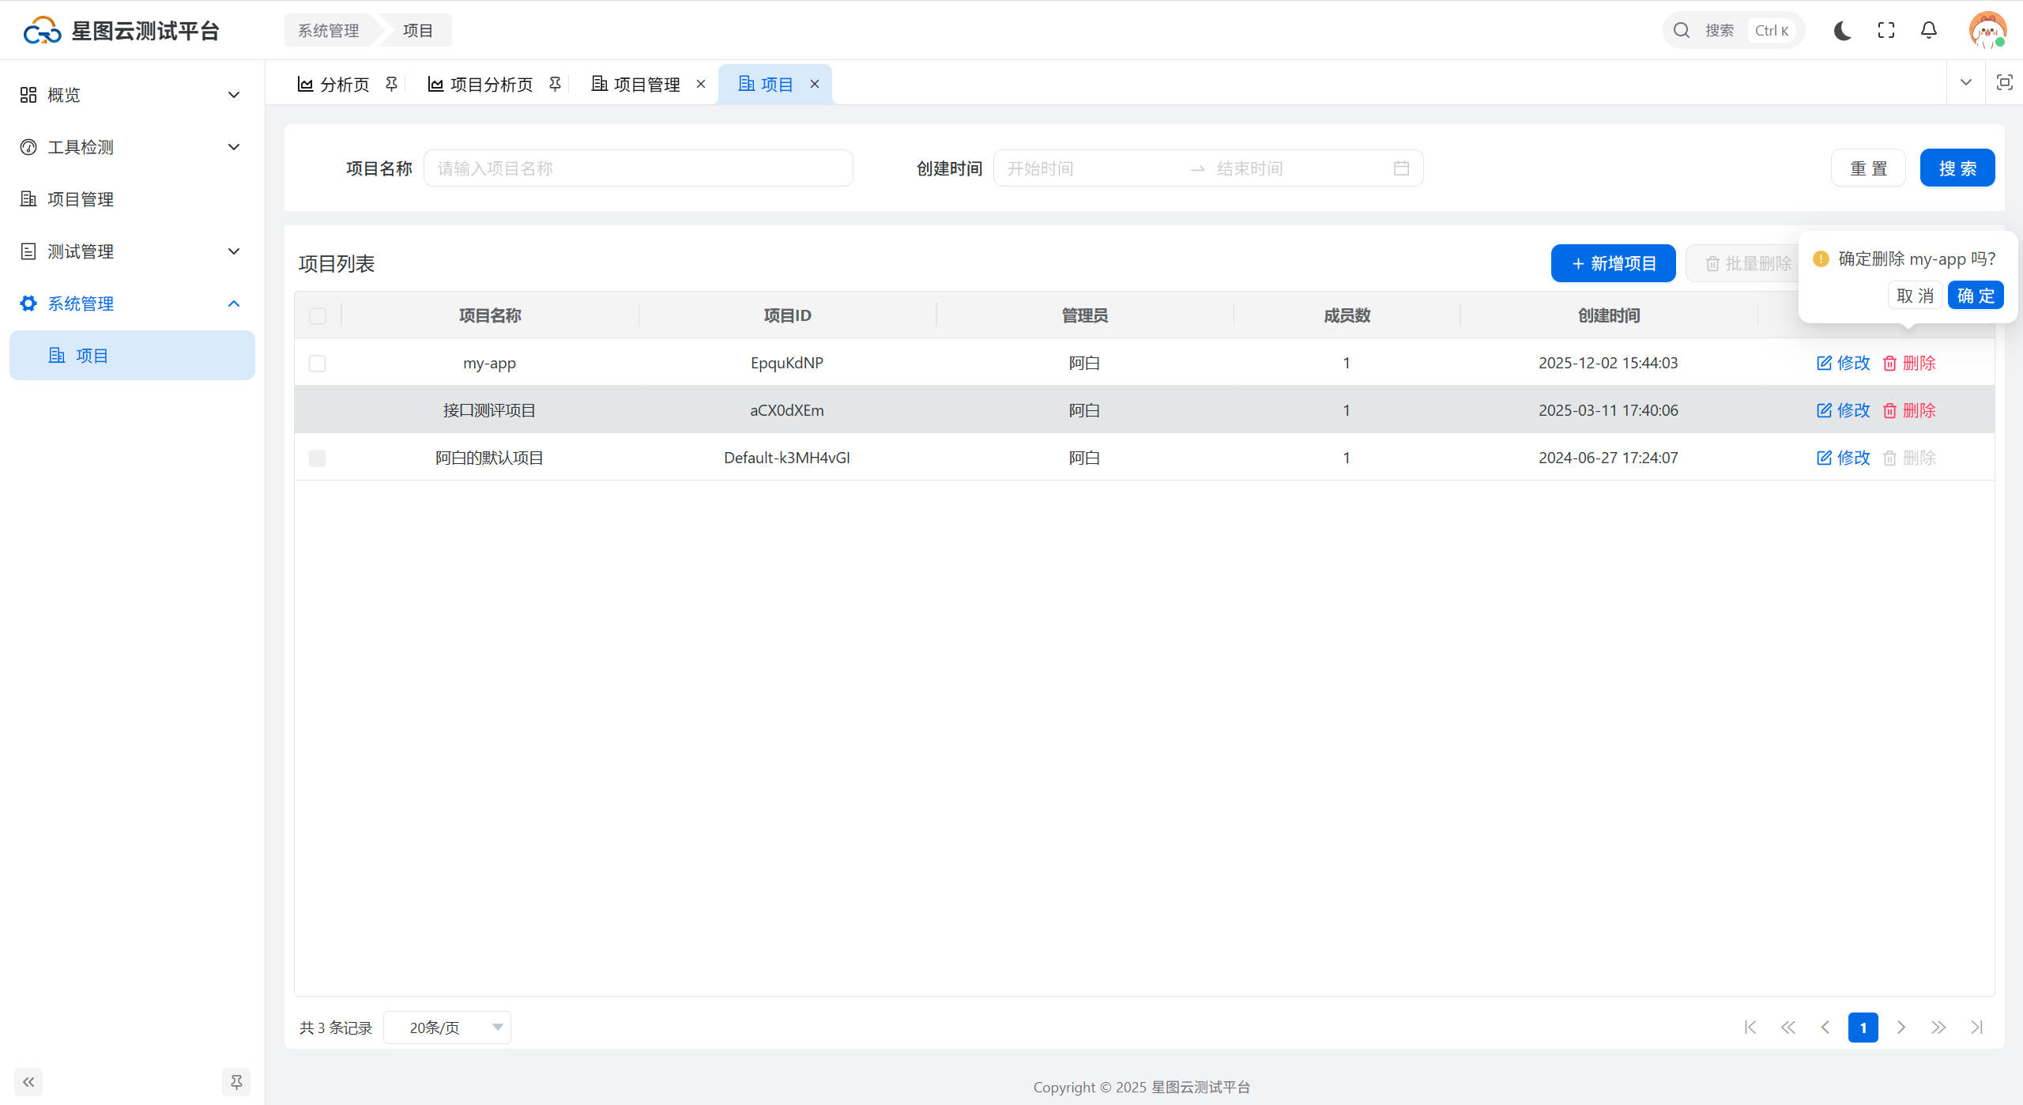Screen dimensions: 2023x1105
Task: Collapse sidebar with double-arrow icon
Action: pyautogui.click(x=28, y=1081)
